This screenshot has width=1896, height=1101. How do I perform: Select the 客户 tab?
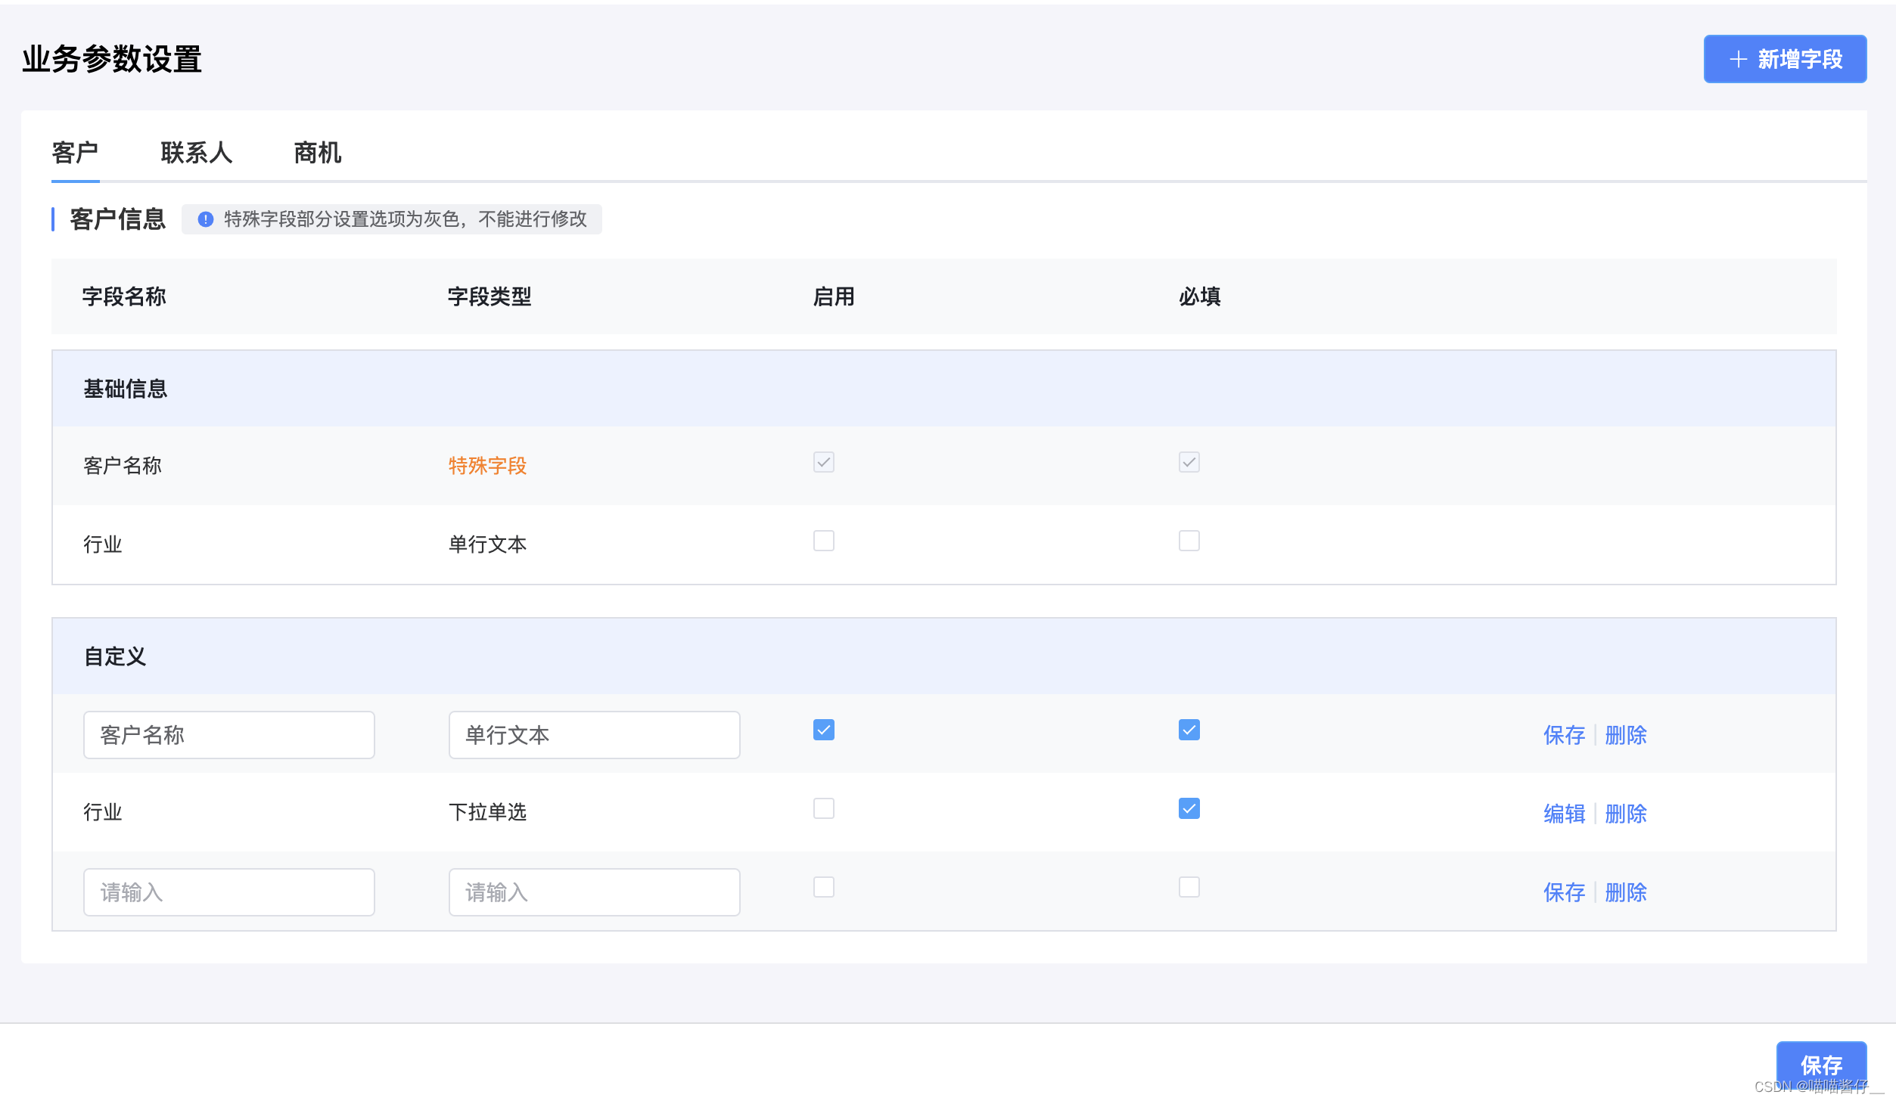pos(75,153)
